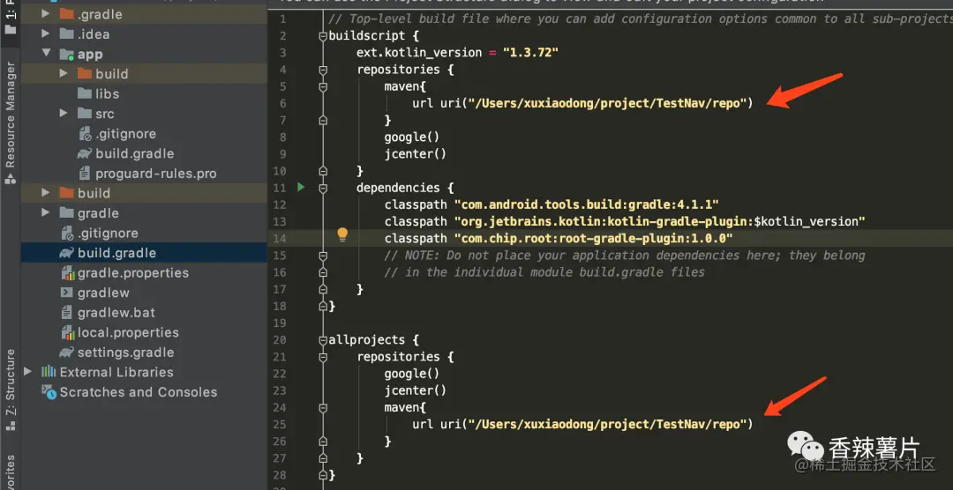The width and height of the screenshot is (953, 490).
Task: Fold the repositories block at line 4
Action: point(323,70)
